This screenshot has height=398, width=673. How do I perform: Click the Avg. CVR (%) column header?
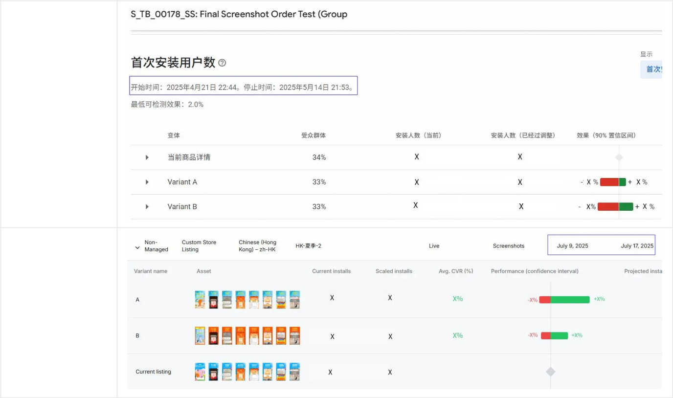tap(456, 271)
